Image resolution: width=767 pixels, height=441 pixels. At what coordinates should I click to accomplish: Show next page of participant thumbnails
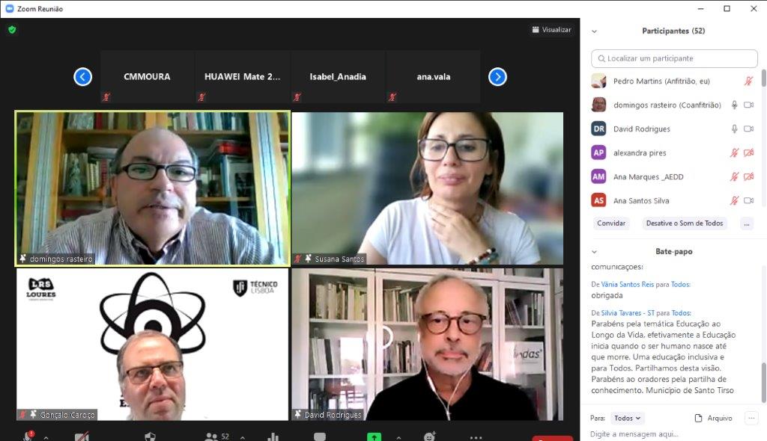click(497, 77)
